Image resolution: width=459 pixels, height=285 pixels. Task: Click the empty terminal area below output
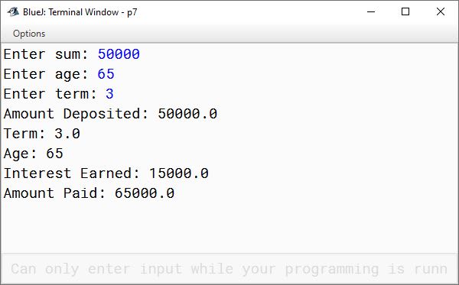click(x=229, y=226)
